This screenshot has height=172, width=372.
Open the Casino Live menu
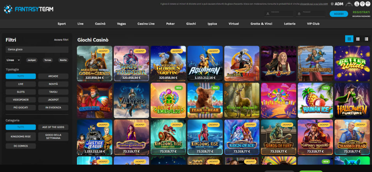(x=146, y=24)
